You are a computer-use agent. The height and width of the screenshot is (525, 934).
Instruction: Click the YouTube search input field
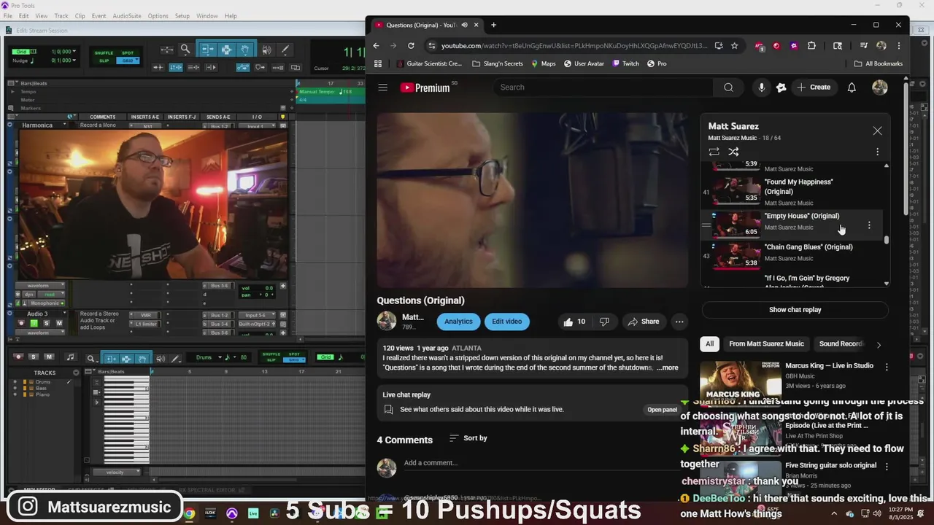pos(603,87)
